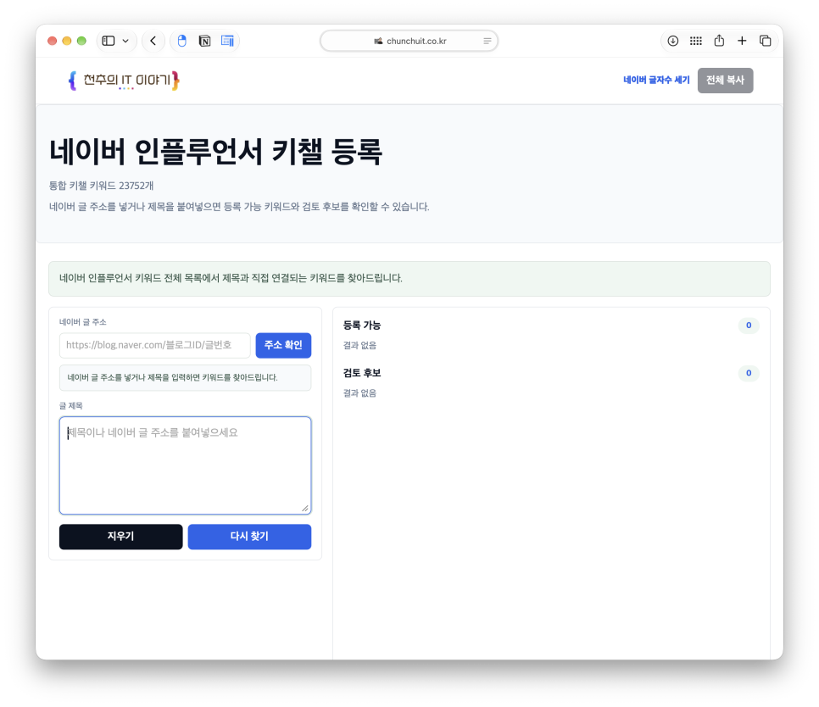
Task: Open a new tab with the plus icon
Action: coord(742,41)
